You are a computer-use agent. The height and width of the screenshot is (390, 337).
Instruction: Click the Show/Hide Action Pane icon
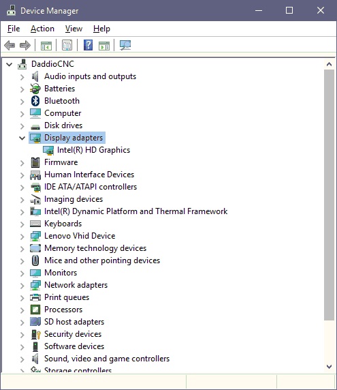(x=104, y=46)
